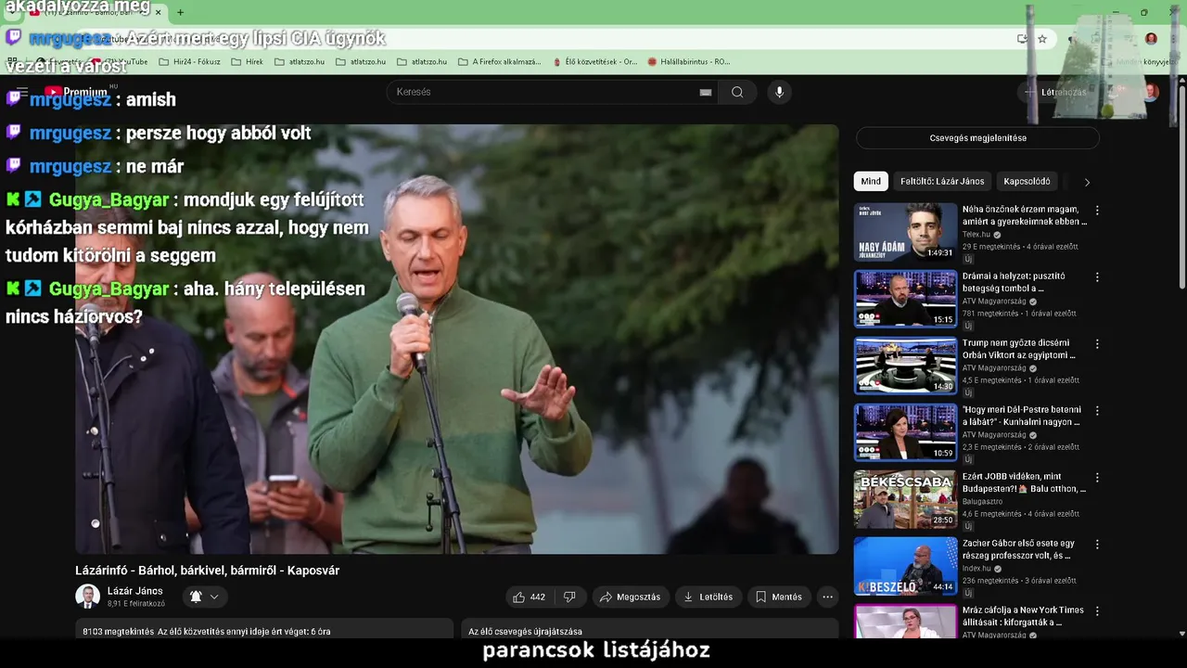Viewport: 1187px width, 668px height.
Task: Open the on-screen keyboard icon in search
Action: [706, 92]
